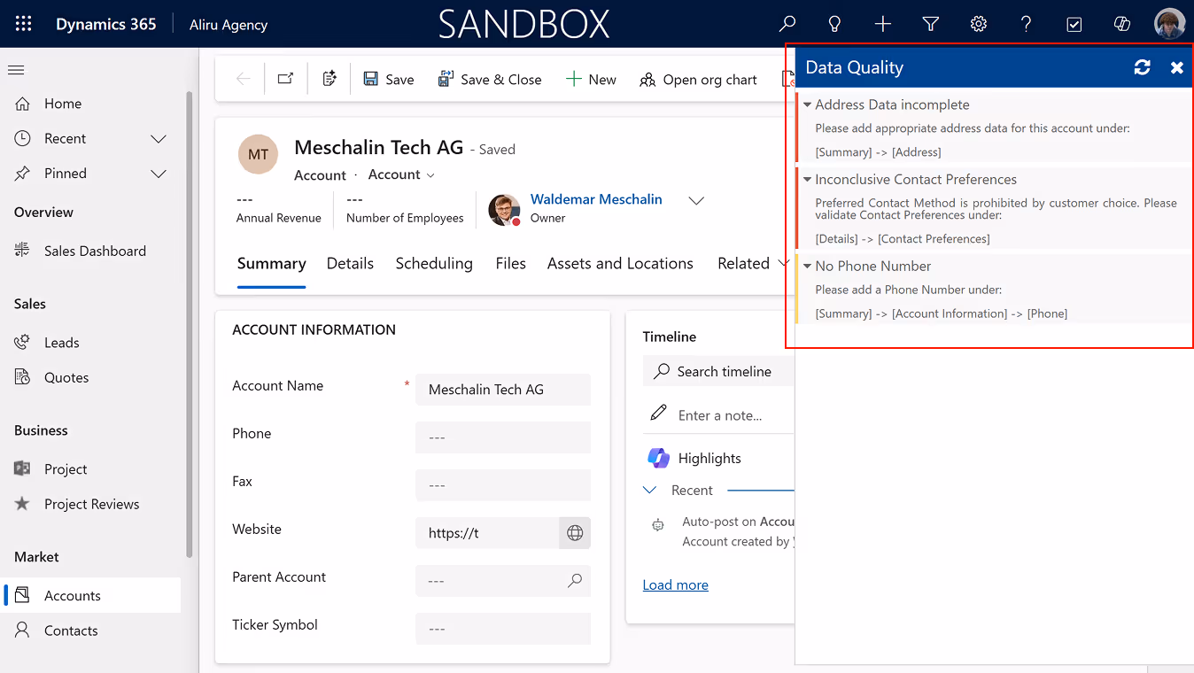This screenshot has width=1194, height=673.
Task: Switch to the Details tab
Action: [x=350, y=263]
